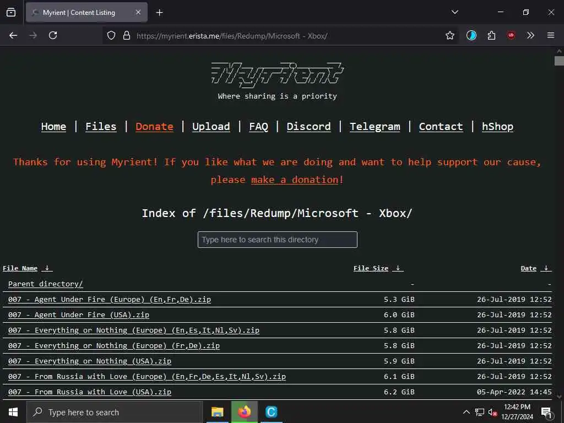The image size is (564, 423).
Task: Open the blue circular extension icon
Action: 471,35
